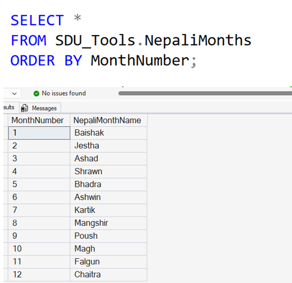The width and height of the screenshot is (292, 283).
Task: Select the Mangshir cell
Action: point(109,223)
